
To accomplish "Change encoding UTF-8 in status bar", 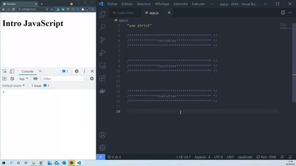I will pos(218,157).
